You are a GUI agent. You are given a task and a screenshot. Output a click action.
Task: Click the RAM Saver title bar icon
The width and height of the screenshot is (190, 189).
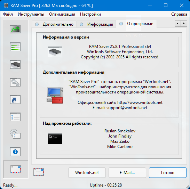pyautogui.click(x=6, y=6)
